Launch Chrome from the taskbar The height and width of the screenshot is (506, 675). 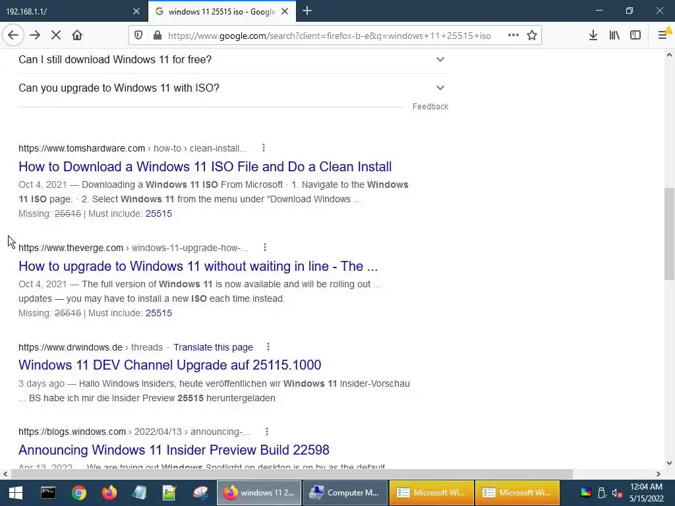pyautogui.click(x=79, y=493)
